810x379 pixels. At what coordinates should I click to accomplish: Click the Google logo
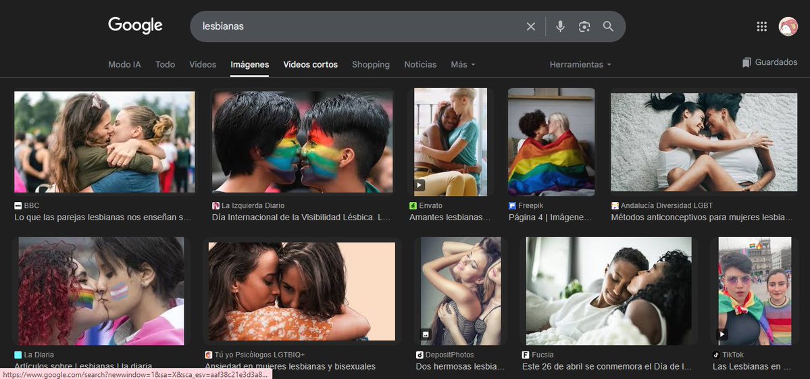point(135,25)
